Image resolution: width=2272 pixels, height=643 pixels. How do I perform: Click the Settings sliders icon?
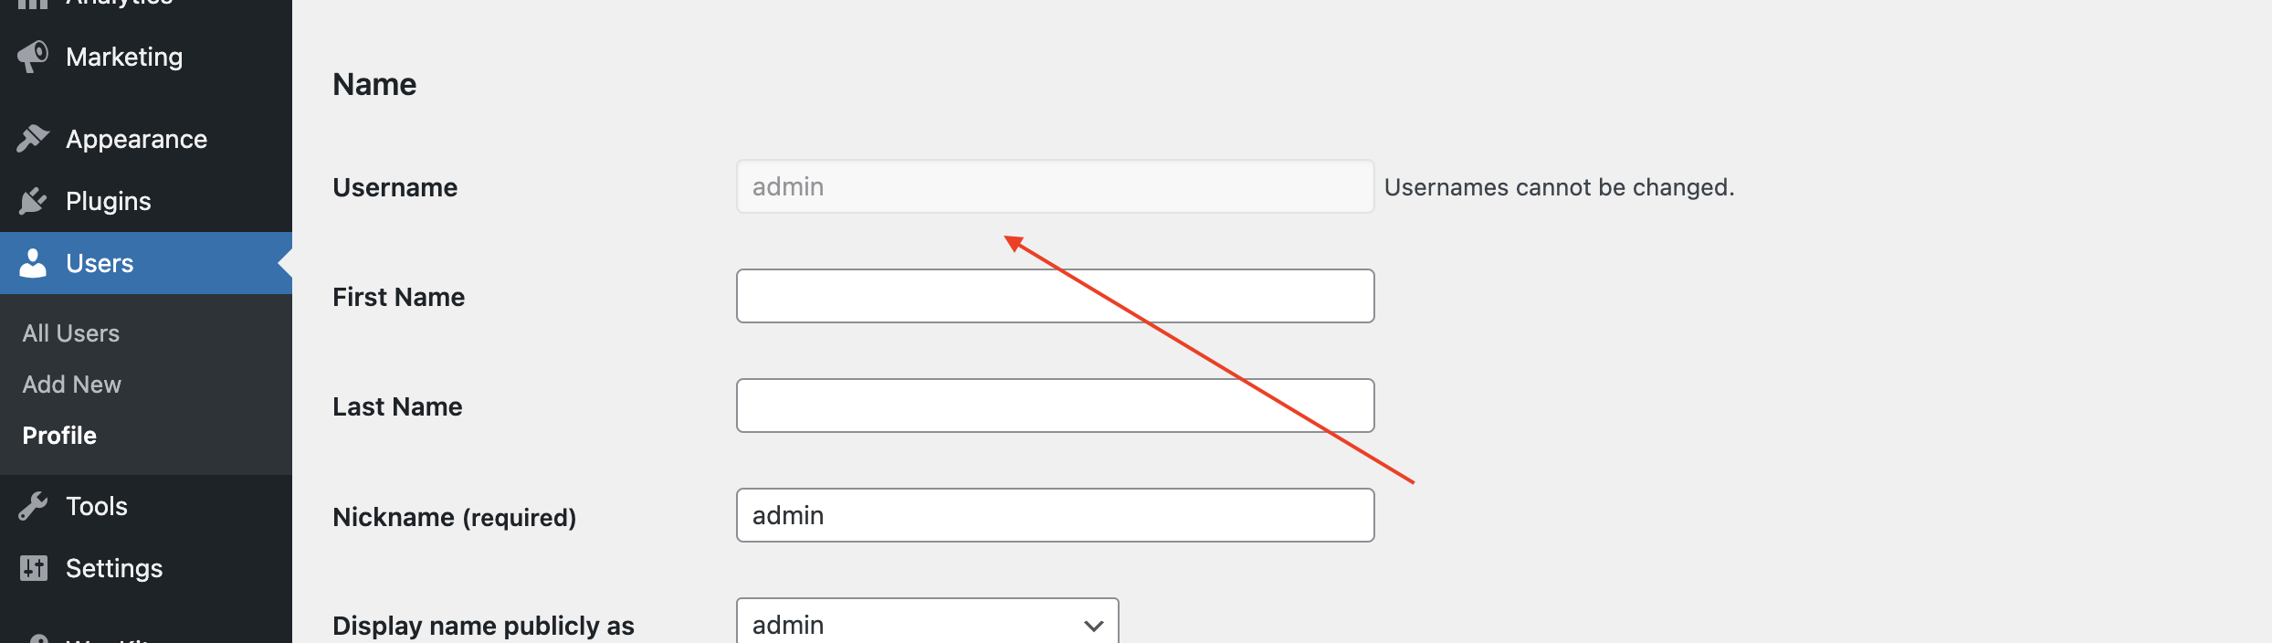[x=33, y=568]
